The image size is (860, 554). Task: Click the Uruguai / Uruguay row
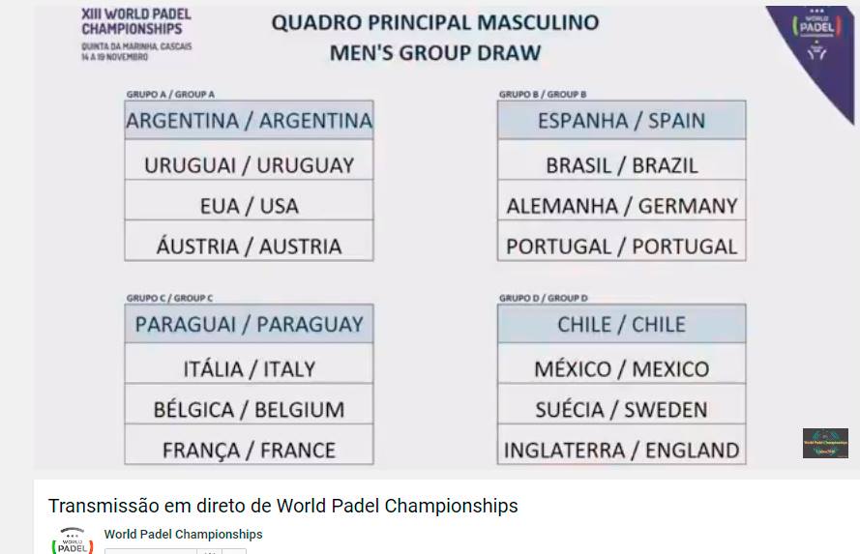click(249, 160)
